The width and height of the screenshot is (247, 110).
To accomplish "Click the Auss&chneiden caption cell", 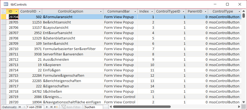I will tap(72, 60).
